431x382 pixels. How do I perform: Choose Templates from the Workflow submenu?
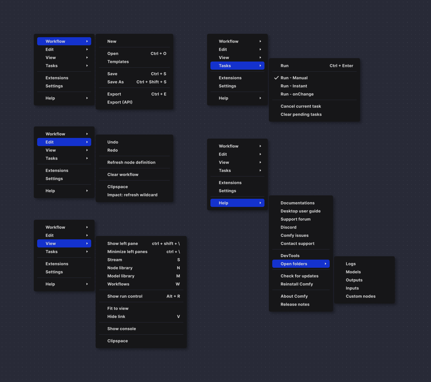(x=118, y=62)
